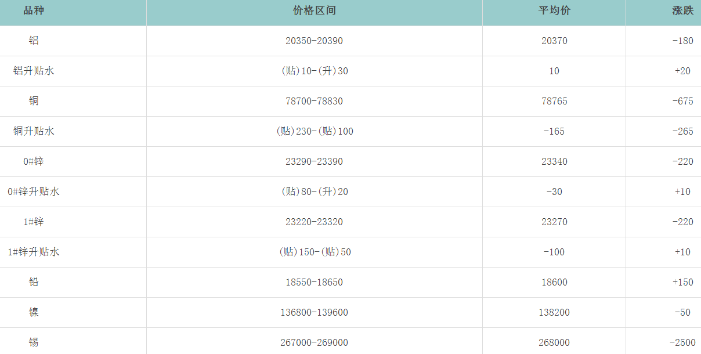
Task: Select the 1#锌 variety cell
Action: (x=34, y=222)
